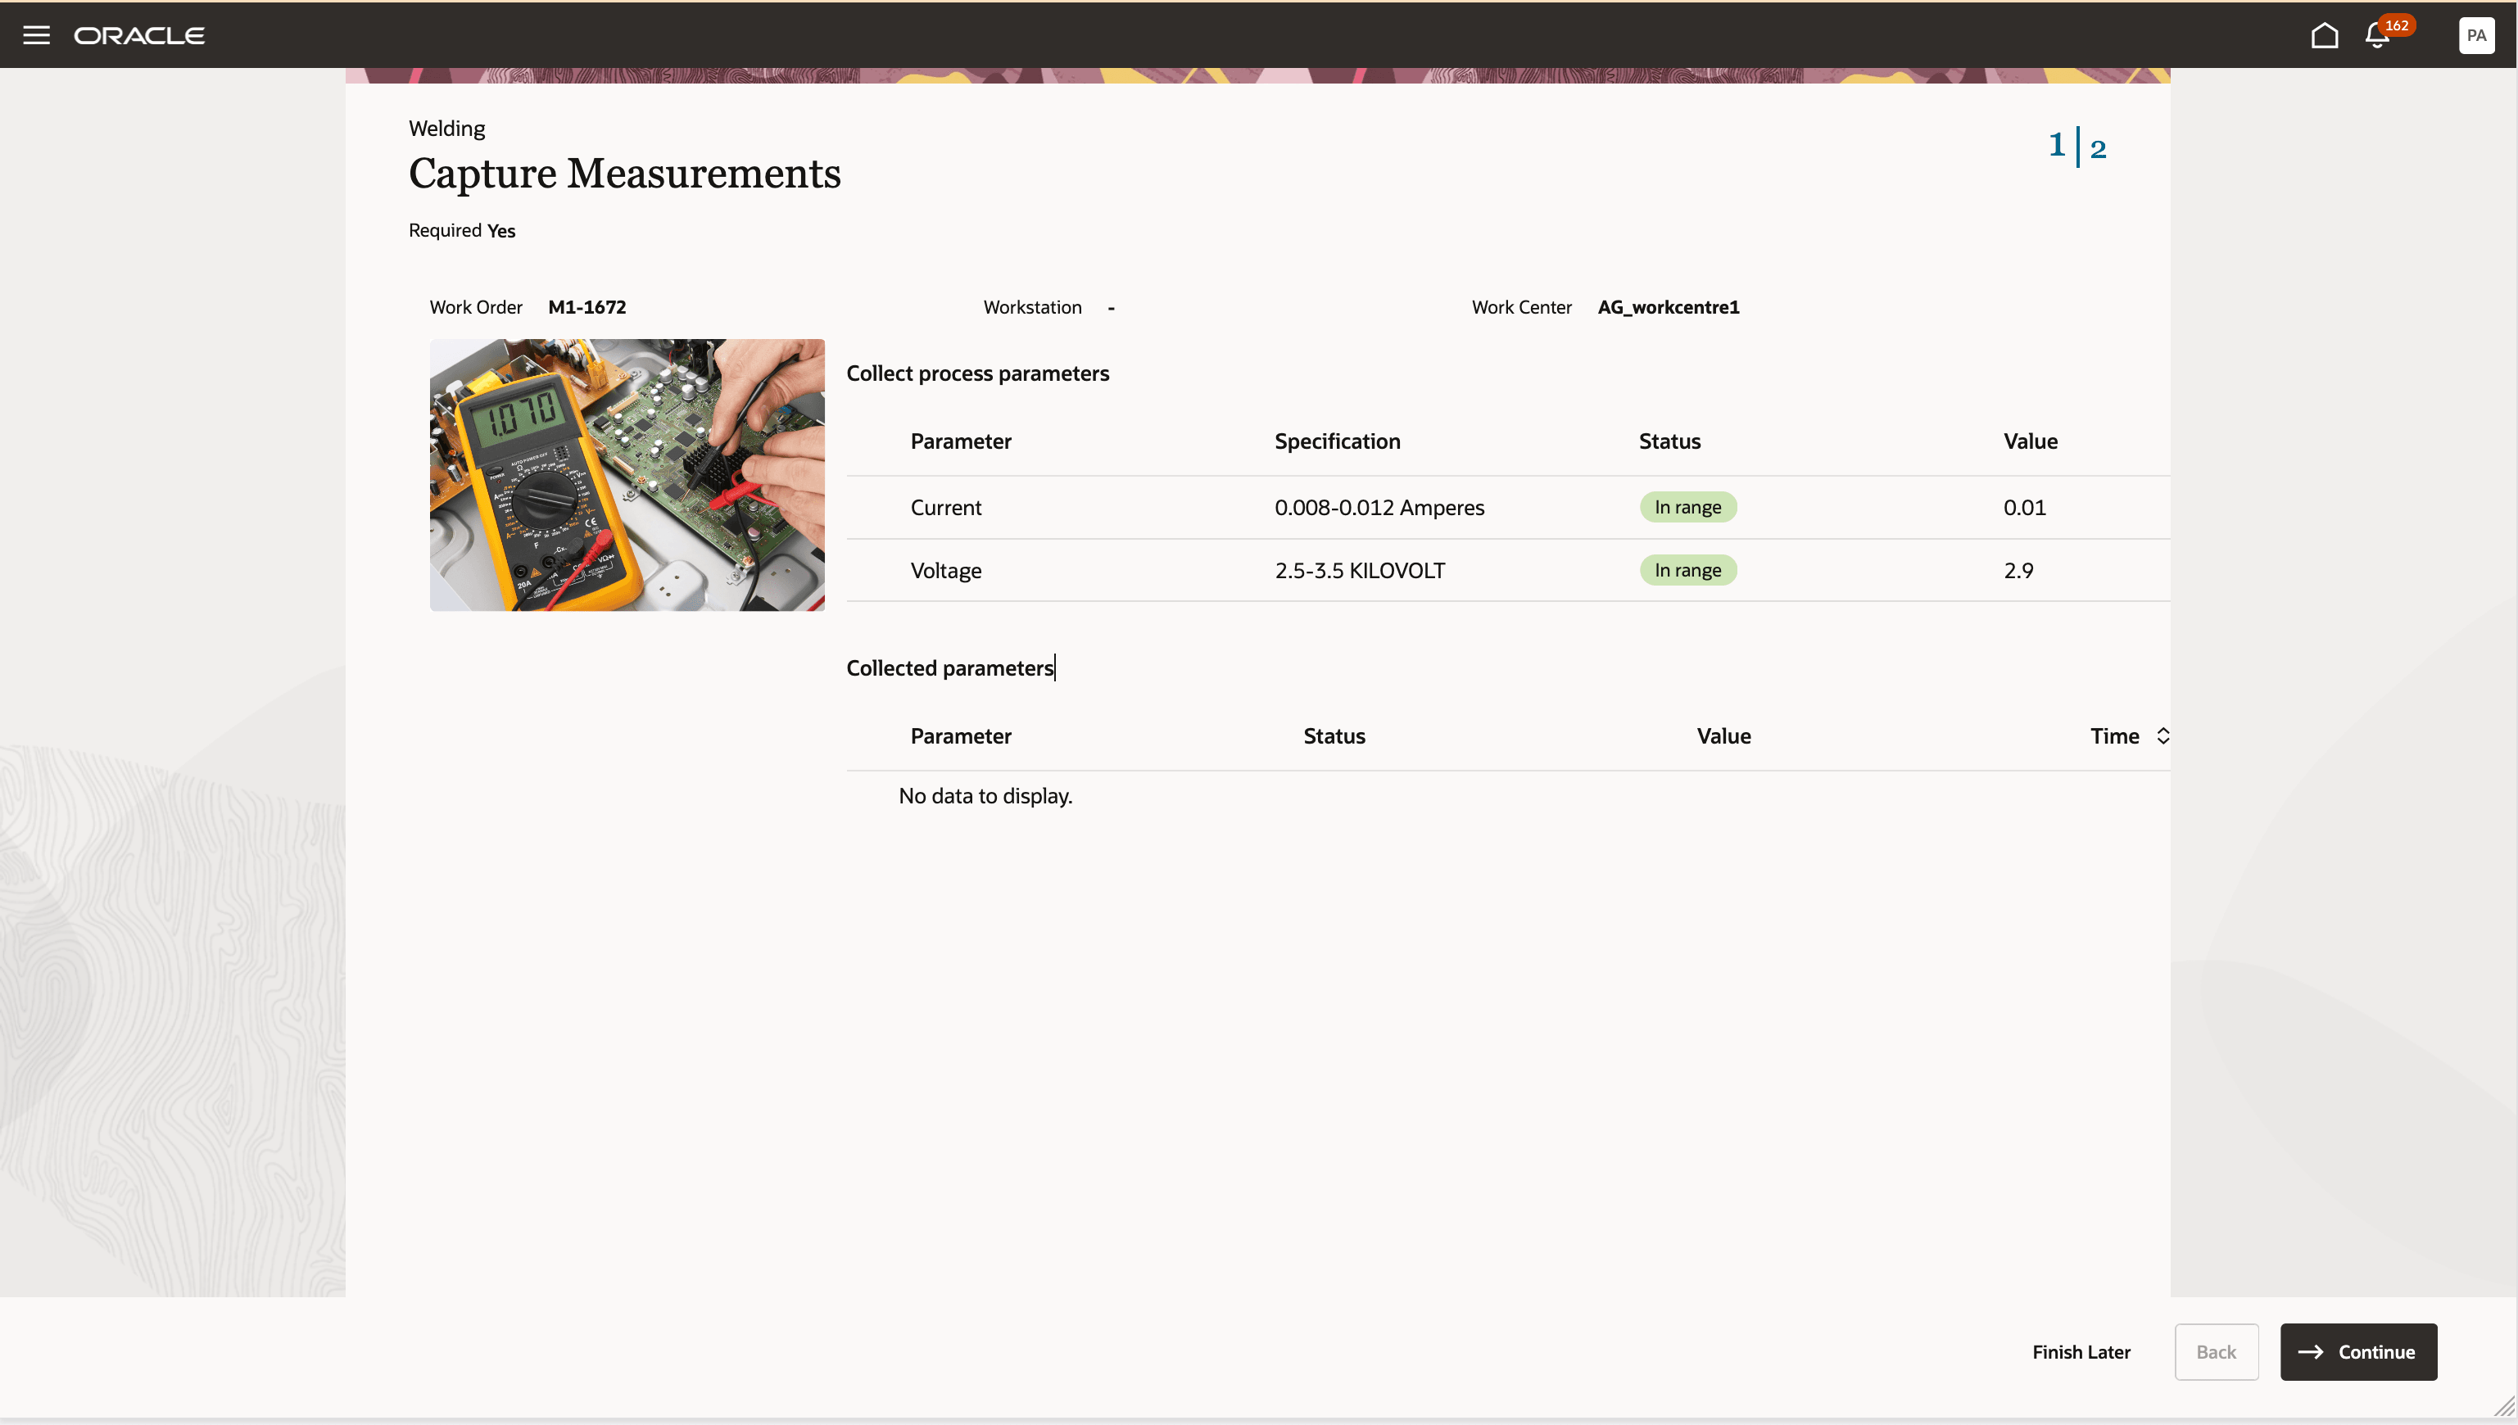View the multimeter image

627,475
